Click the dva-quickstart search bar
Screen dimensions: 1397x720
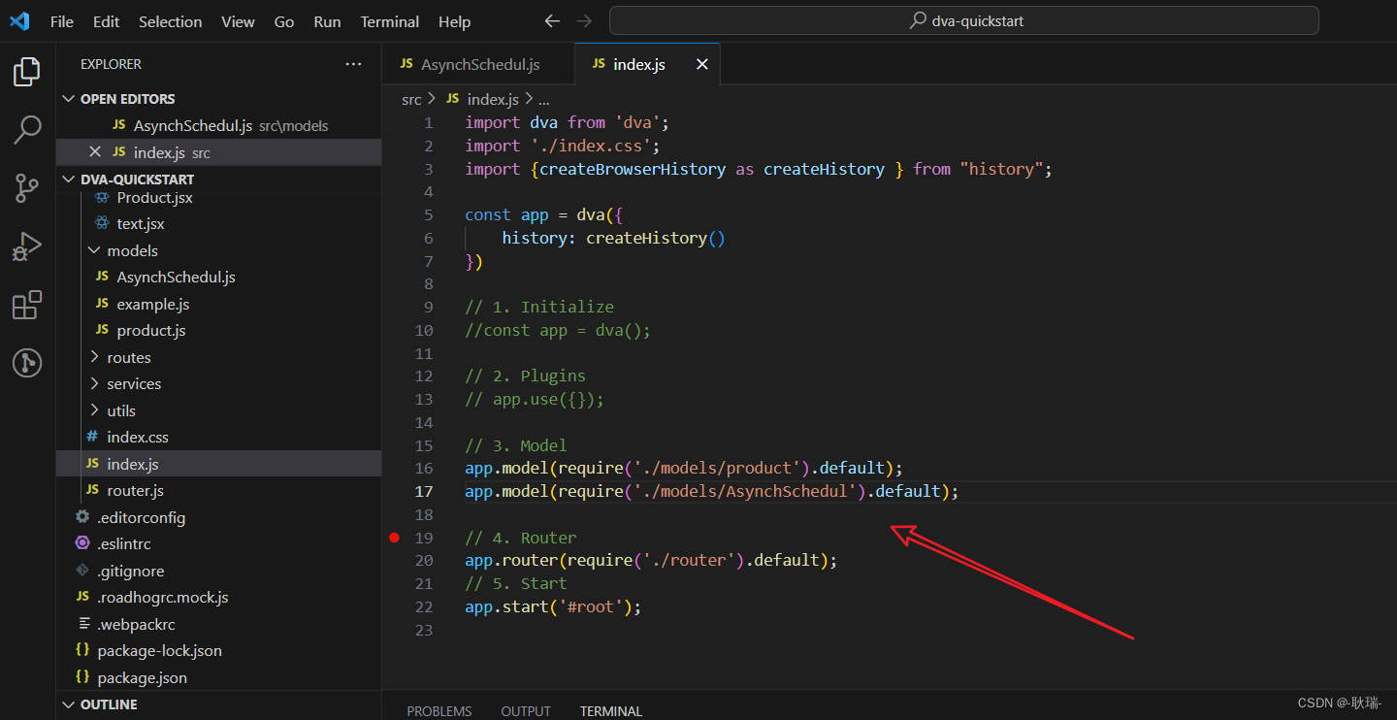pos(964,20)
